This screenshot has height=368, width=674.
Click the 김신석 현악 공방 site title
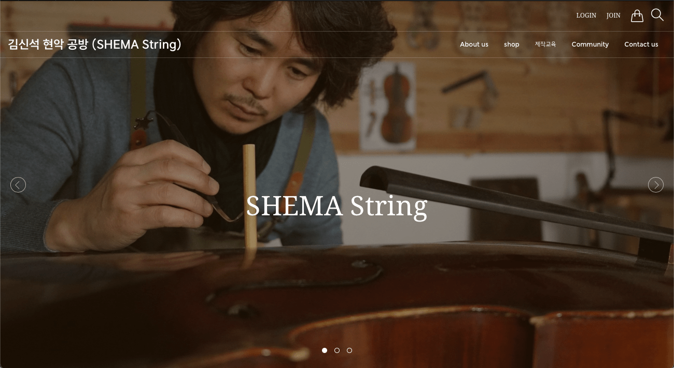pyautogui.click(x=95, y=45)
